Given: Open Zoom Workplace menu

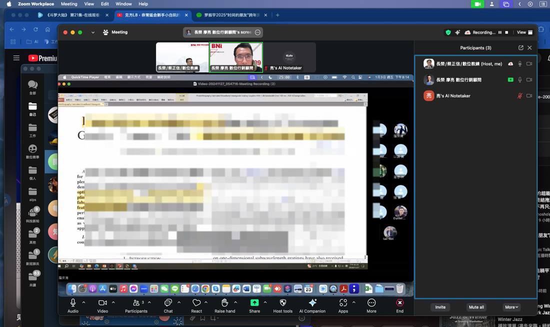Looking at the screenshot, I should pos(36,4).
